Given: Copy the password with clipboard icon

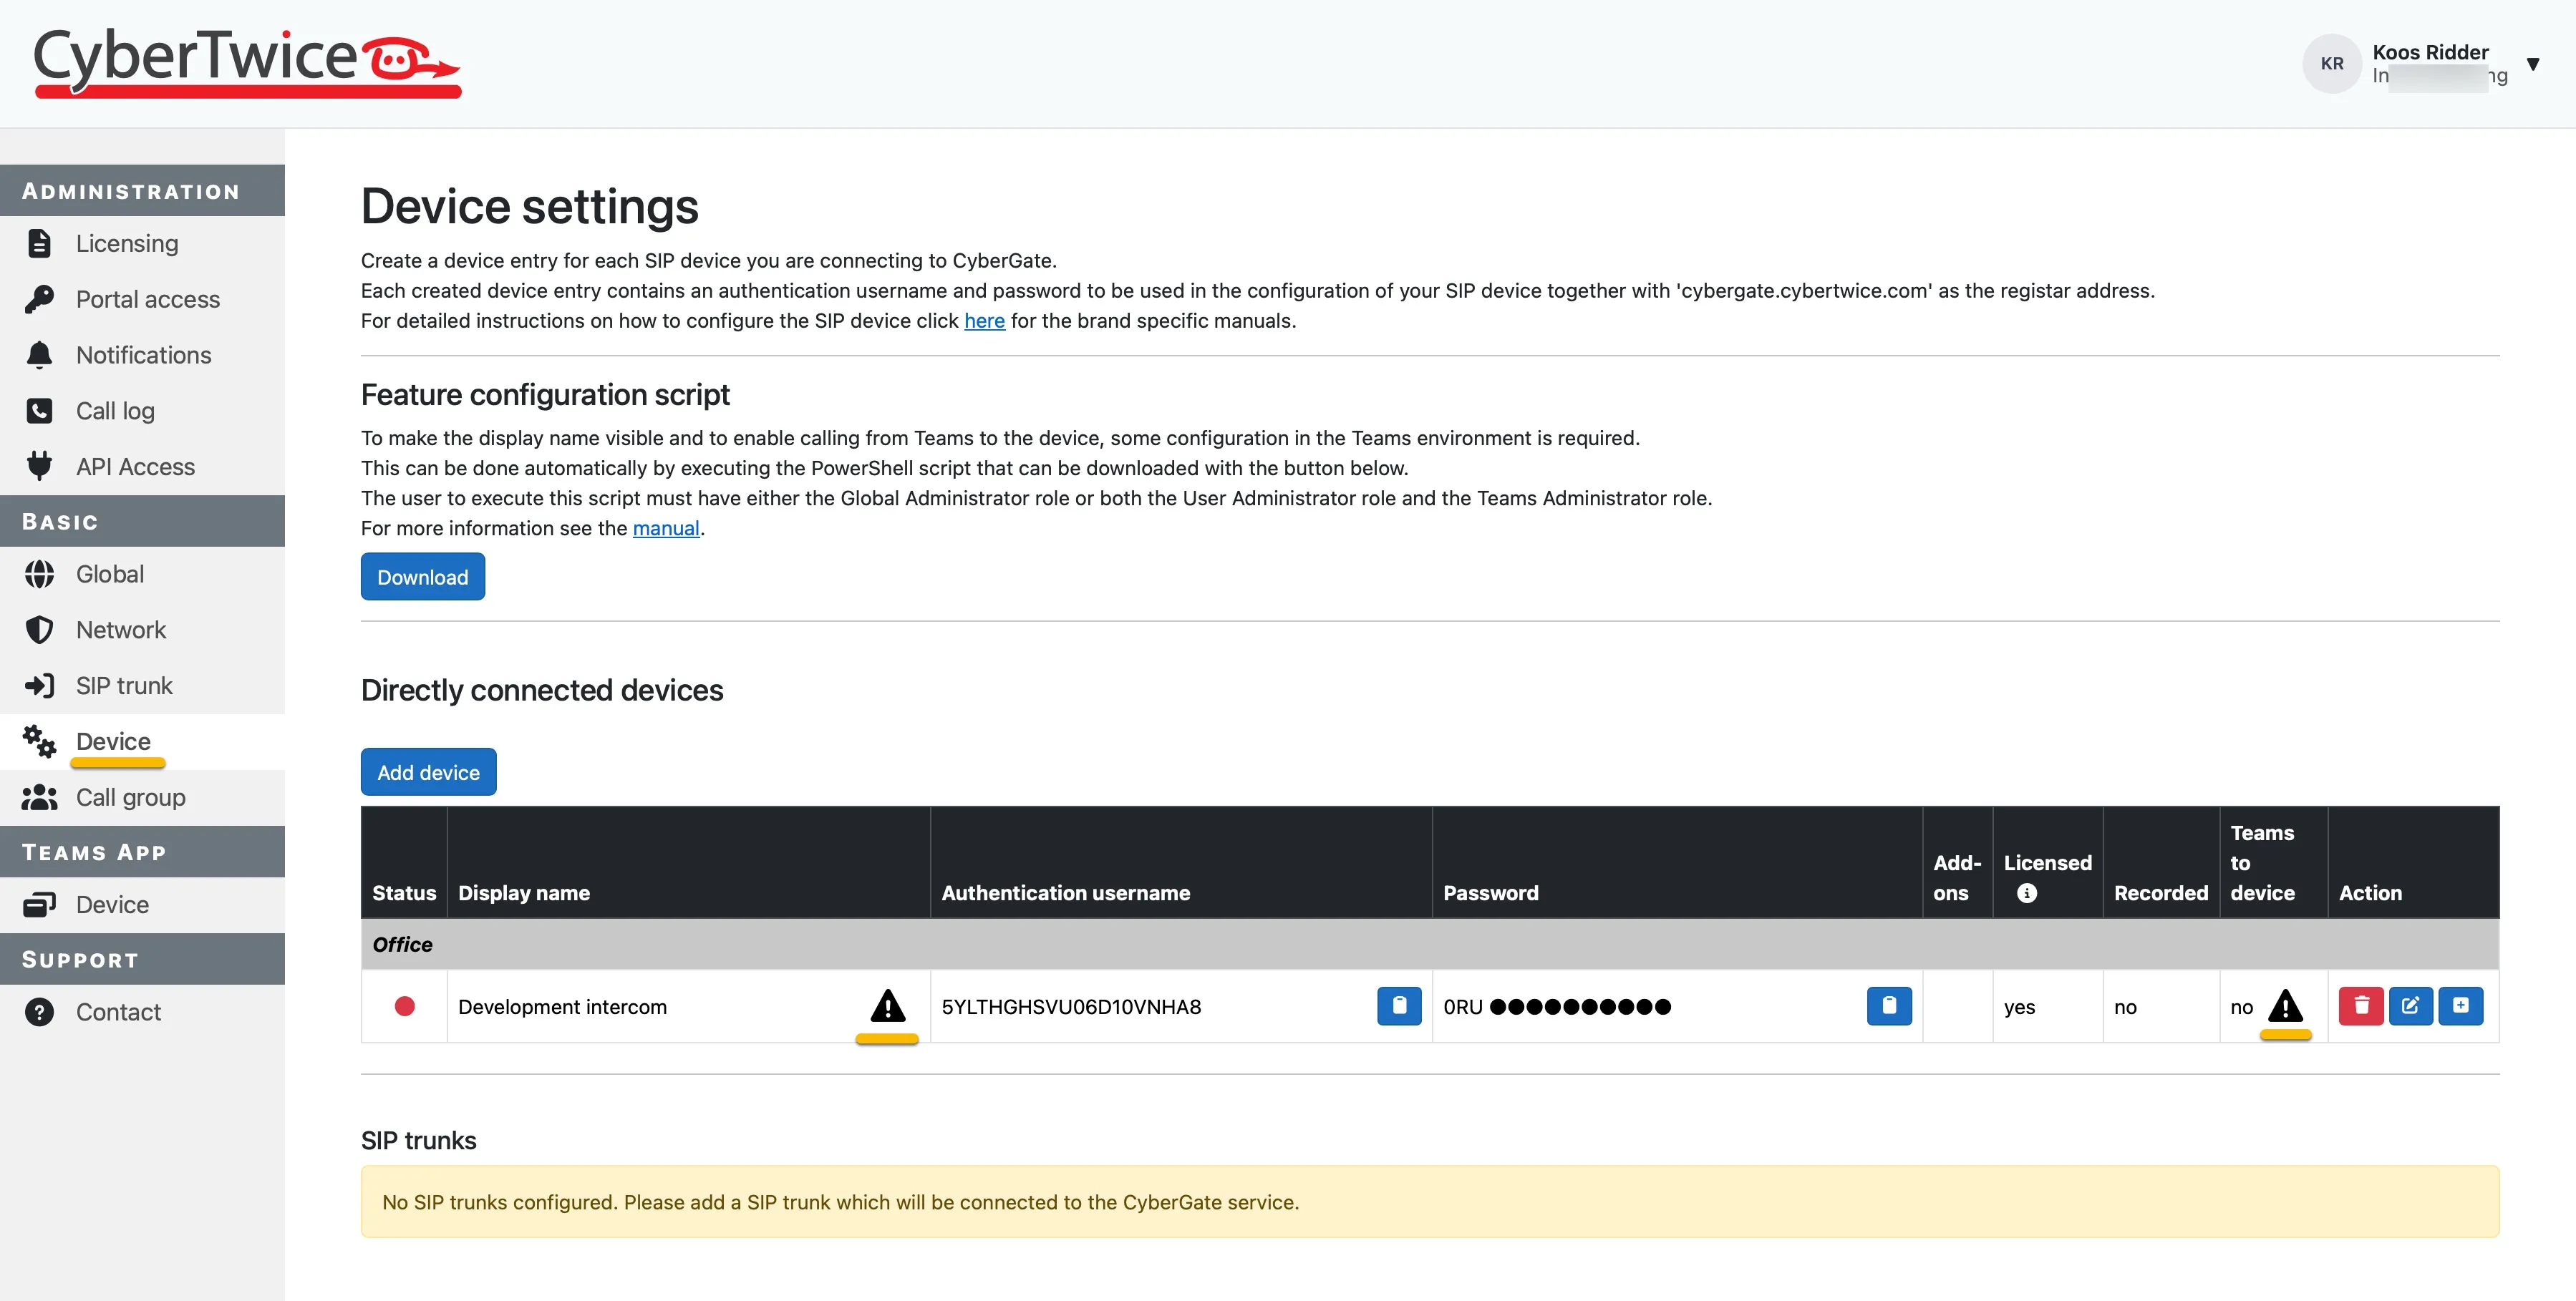Looking at the screenshot, I should tap(1889, 1005).
